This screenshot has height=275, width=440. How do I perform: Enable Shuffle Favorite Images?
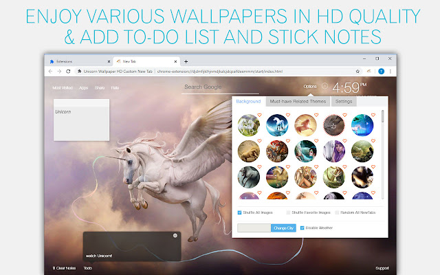pyautogui.click(x=288, y=212)
